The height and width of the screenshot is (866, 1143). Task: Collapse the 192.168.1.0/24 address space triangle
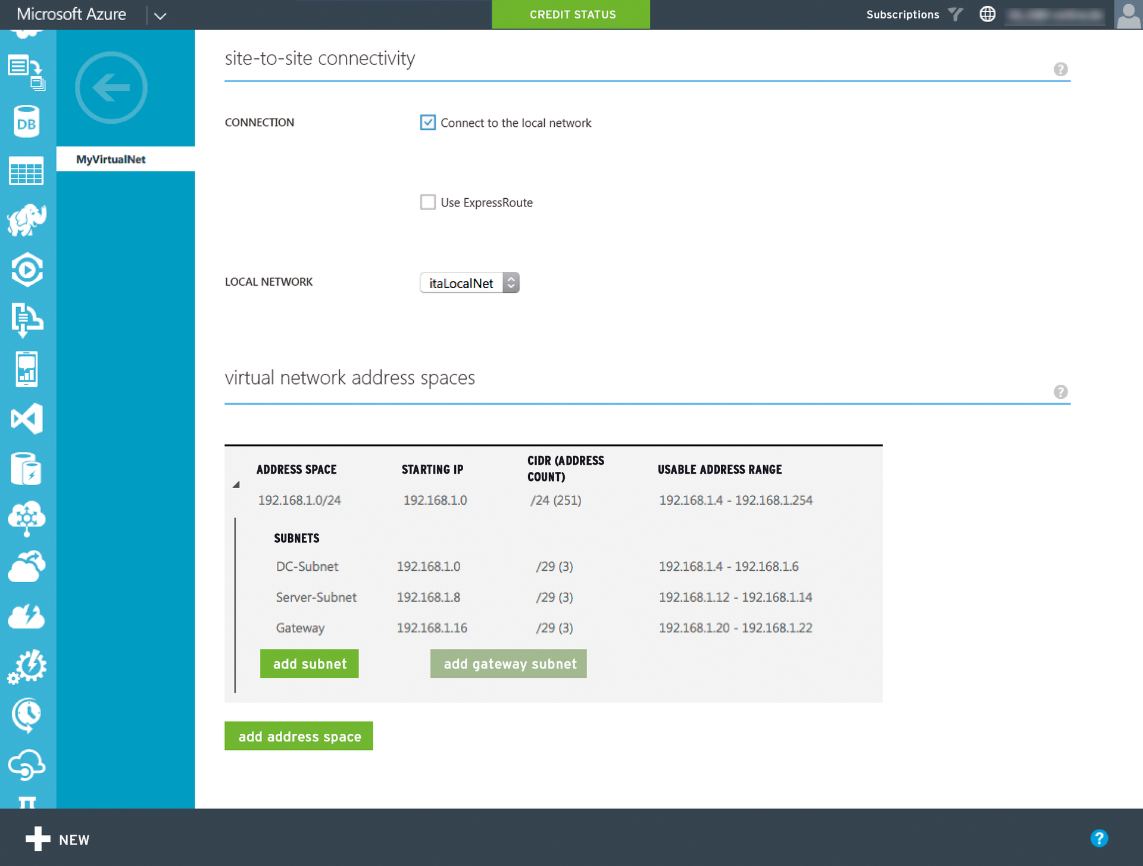(236, 484)
